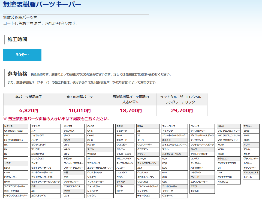262x203 pixels.
Task: Select the 無塗装樹脂パーツキーパー page title
Action: pyautogui.click(x=42, y=4)
